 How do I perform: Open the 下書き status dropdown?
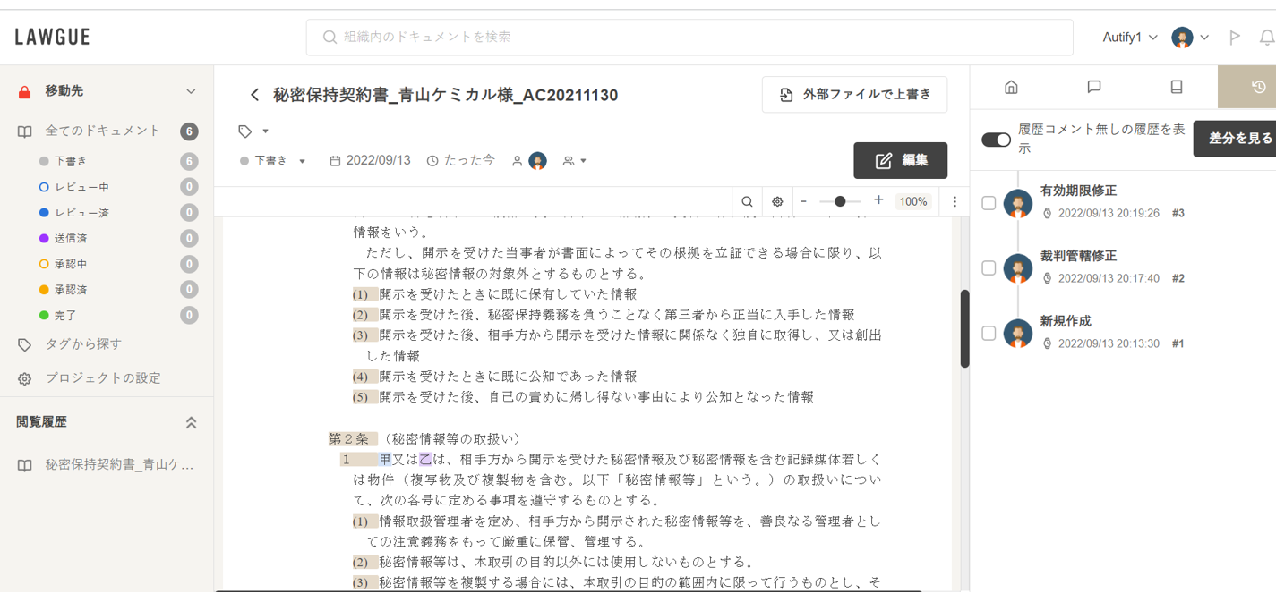click(274, 161)
